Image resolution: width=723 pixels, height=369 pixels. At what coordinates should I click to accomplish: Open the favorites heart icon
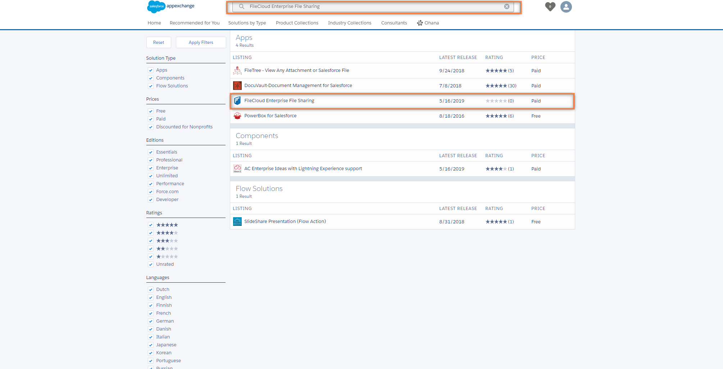tap(550, 6)
